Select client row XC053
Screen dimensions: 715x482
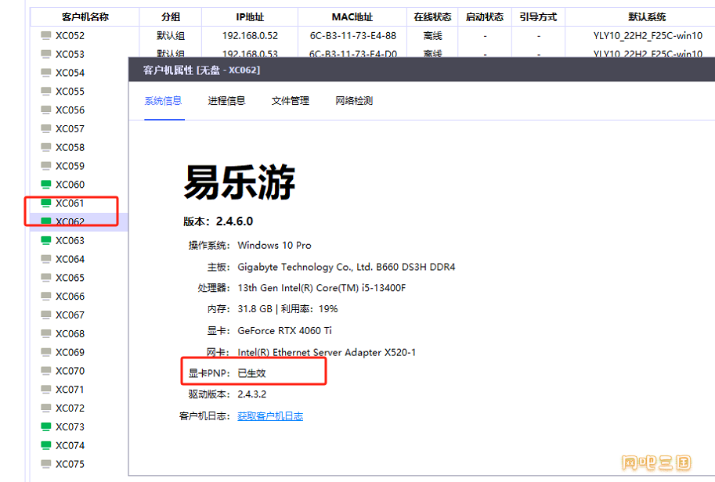[x=70, y=54]
